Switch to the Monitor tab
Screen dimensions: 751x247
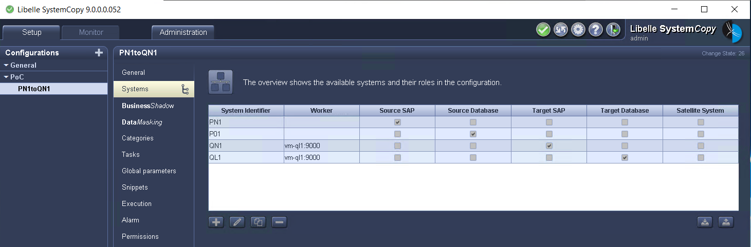coord(91,32)
